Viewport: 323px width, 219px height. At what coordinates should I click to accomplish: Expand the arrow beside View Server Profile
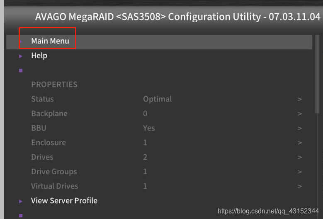click(21, 201)
